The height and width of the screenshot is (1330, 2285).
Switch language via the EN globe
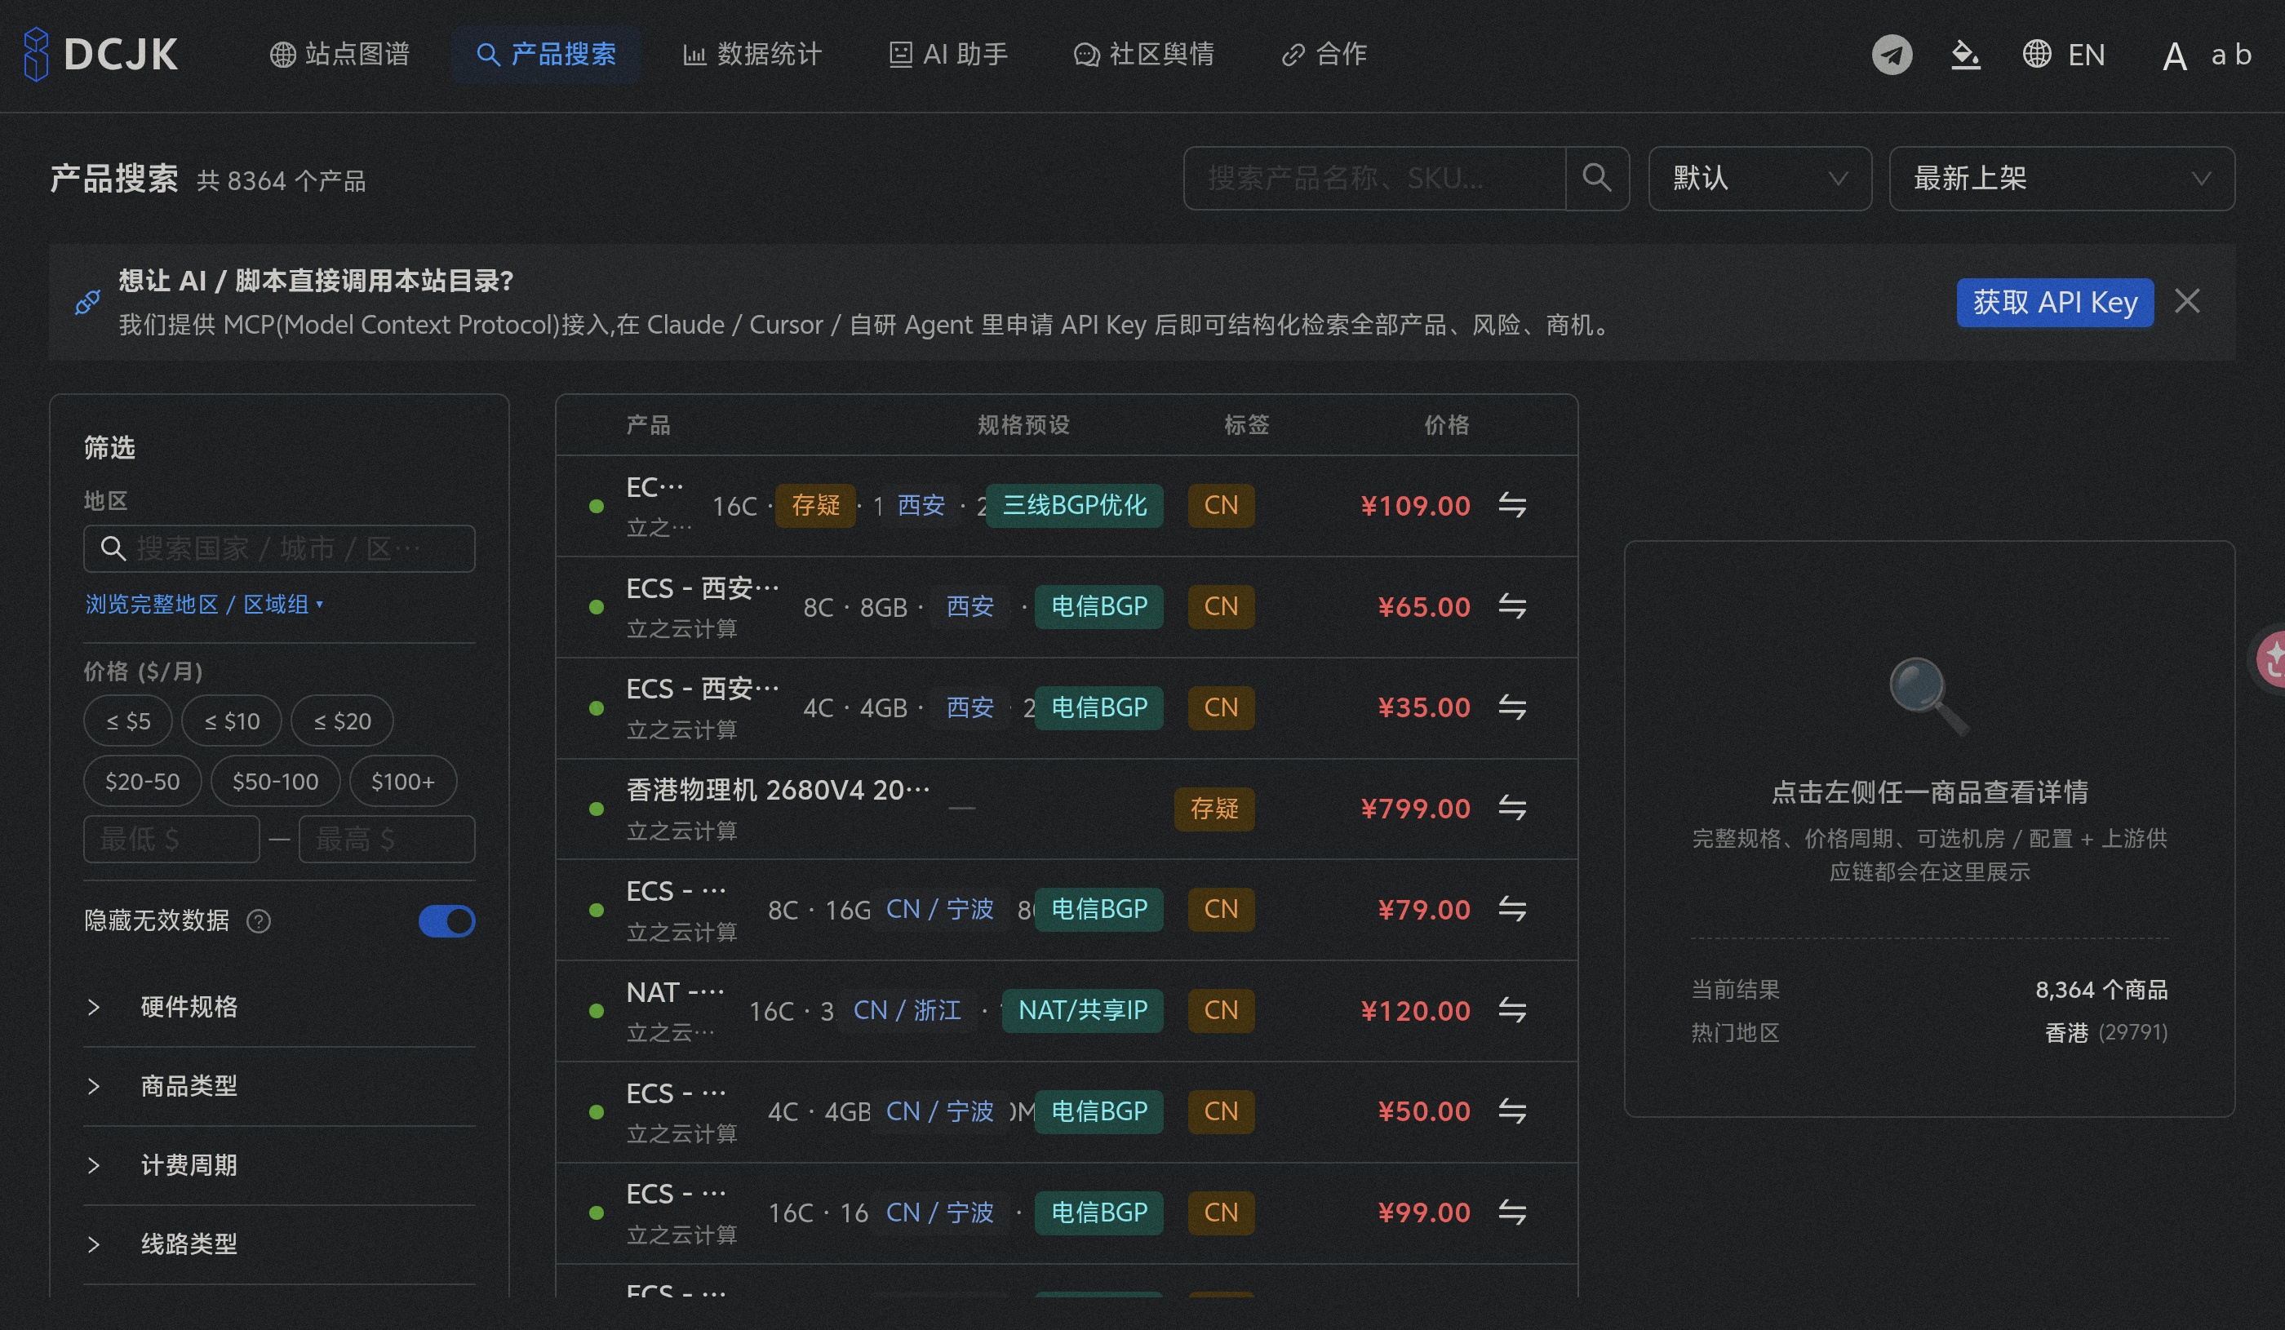pos(2064,55)
